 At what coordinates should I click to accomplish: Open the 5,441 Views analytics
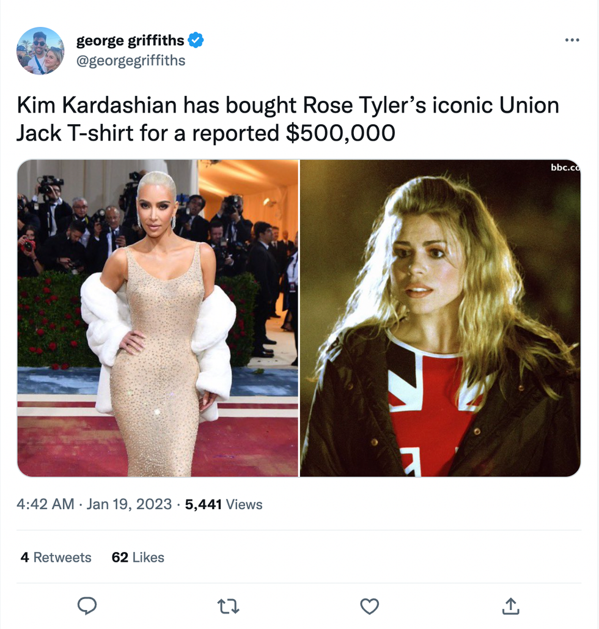[x=224, y=504]
